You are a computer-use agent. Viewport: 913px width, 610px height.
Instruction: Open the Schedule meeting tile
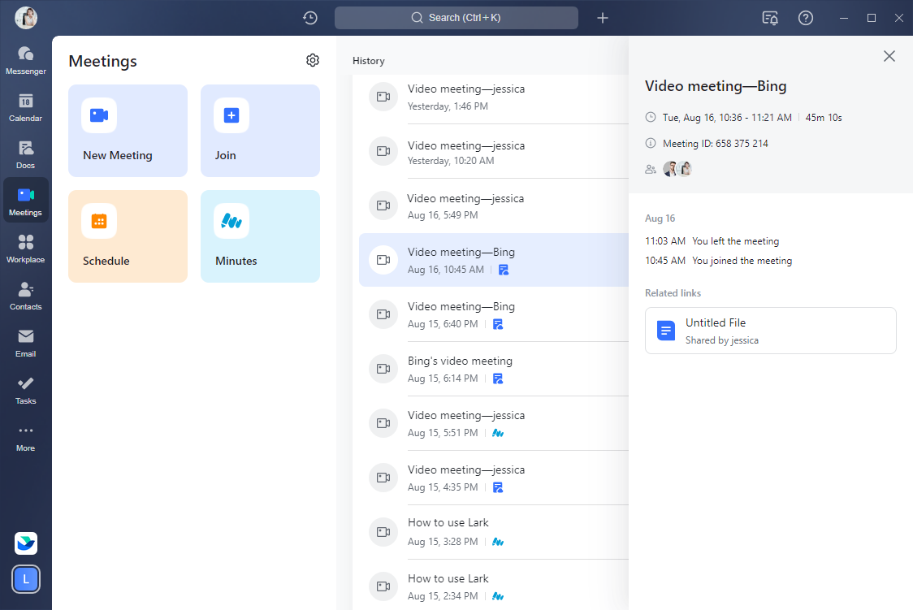point(128,236)
